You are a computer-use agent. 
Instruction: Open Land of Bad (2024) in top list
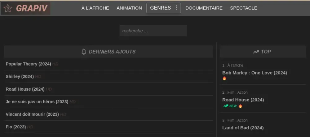click(243, 128)
